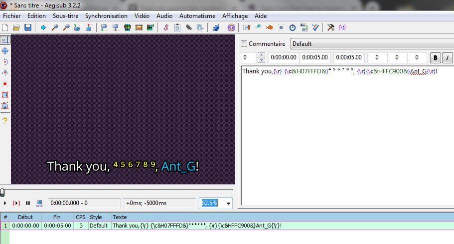Snap subtitle start to video icon
This screenshot has height=244, width=454.
[104, 27]
